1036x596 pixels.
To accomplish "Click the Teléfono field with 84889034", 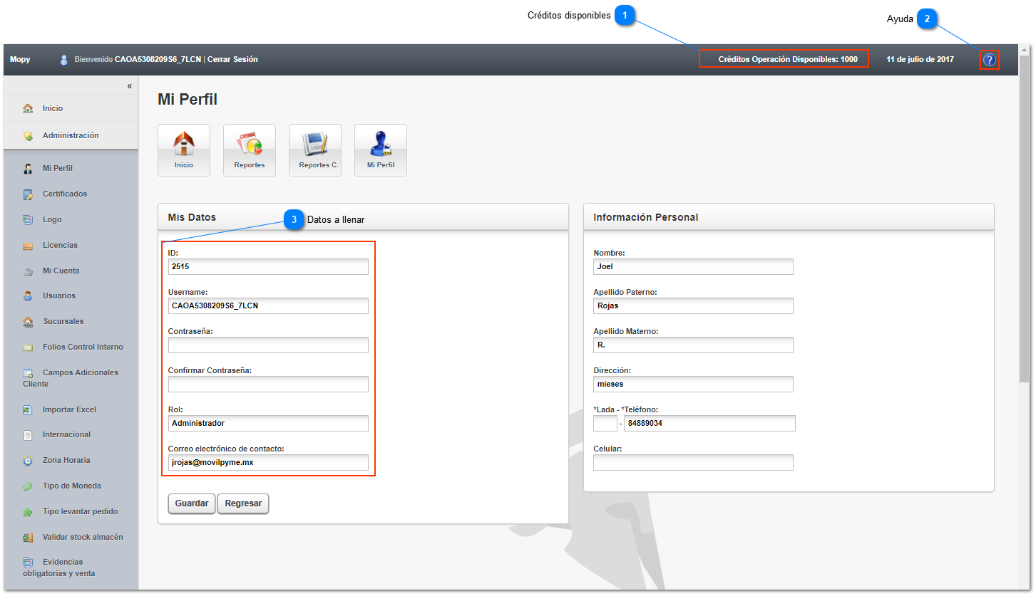I will coord(709,424).
